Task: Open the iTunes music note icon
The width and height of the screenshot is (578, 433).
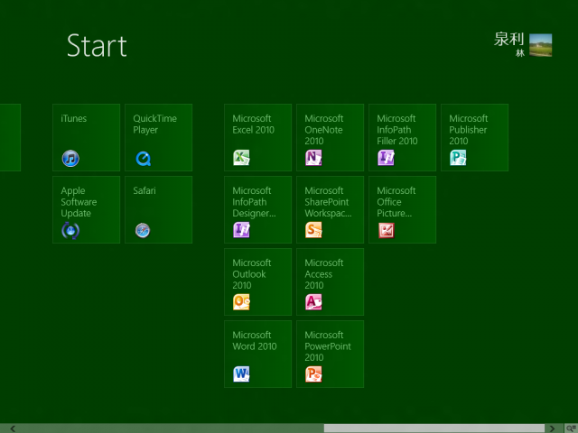Action: click(x=70, y=159)
